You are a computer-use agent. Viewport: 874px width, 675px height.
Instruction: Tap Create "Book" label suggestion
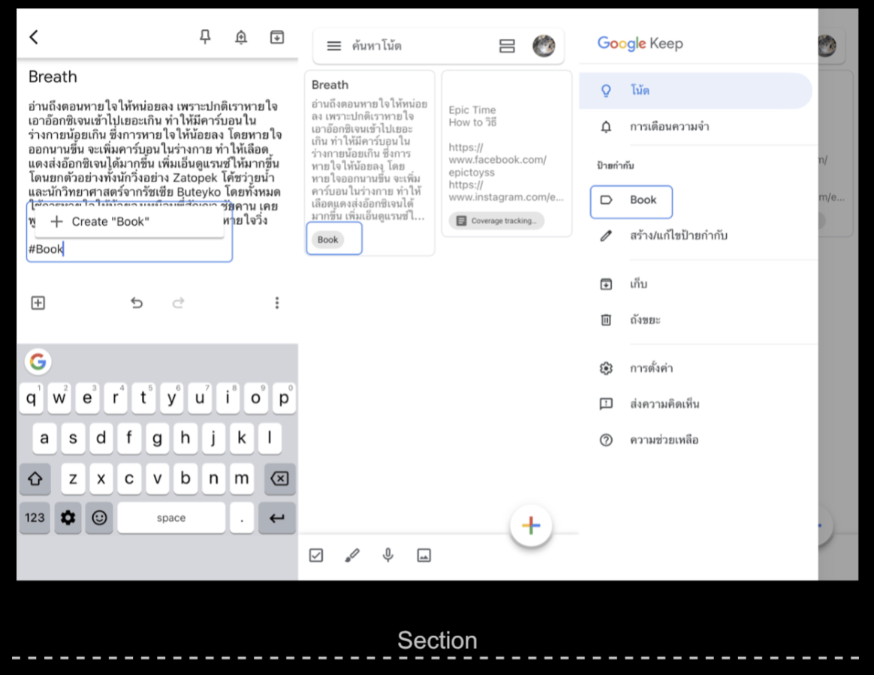click(129, 222)
